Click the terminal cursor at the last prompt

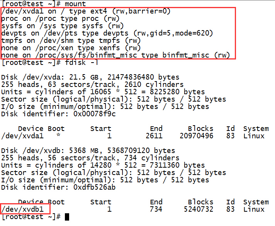(x=67, y=217)
